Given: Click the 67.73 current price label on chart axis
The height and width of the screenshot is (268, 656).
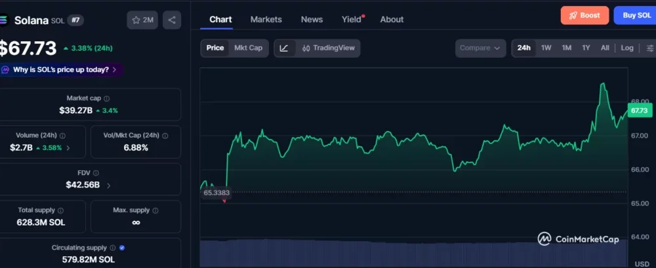Looking at the screenshot, I should pyautogui.click(x=639, y=111).
